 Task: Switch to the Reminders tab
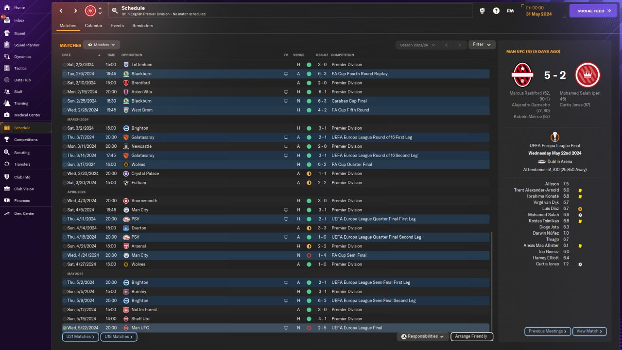click(142, 26)
